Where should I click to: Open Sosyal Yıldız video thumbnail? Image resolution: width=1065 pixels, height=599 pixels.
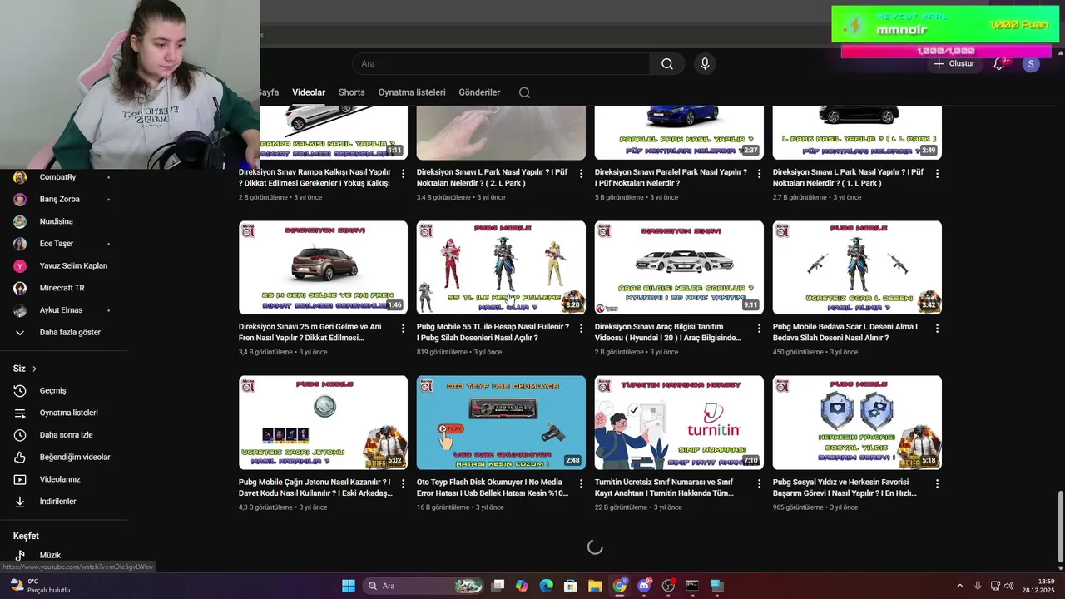click(857, 422)
